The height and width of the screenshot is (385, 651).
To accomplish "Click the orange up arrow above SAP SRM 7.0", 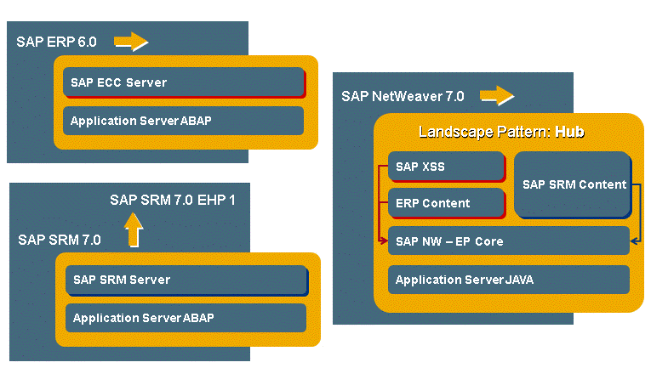I will (133, 229).
